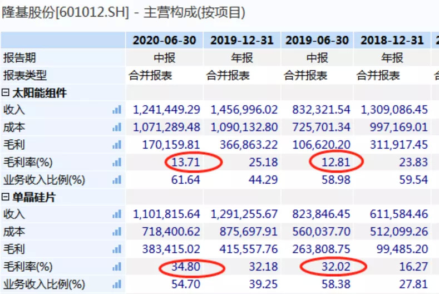This screenshot has width=439, height=294.
Task: Select 单晶硅片 revenue 611,584.46
Action: 399,214
